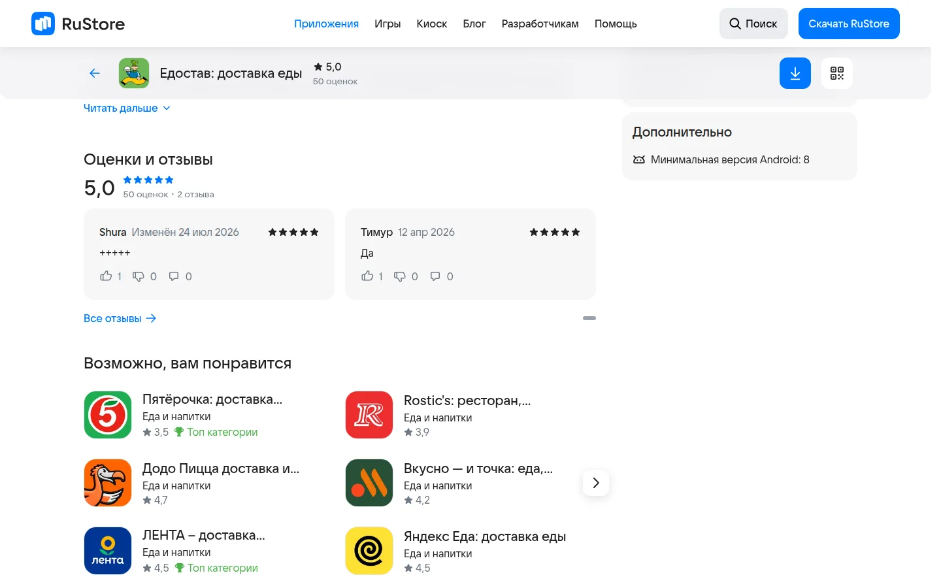941x588 pixels.
Task: Open comments on Shura's review
Action: [174, 276]
